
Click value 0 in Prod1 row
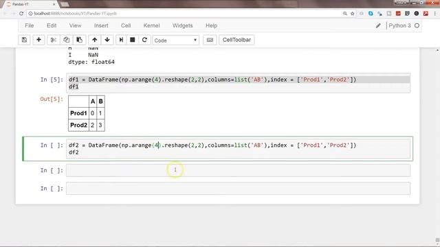tap(93, 113)
